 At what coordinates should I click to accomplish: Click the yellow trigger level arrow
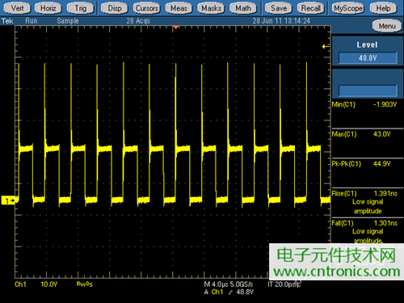click(x=326, y=47)
